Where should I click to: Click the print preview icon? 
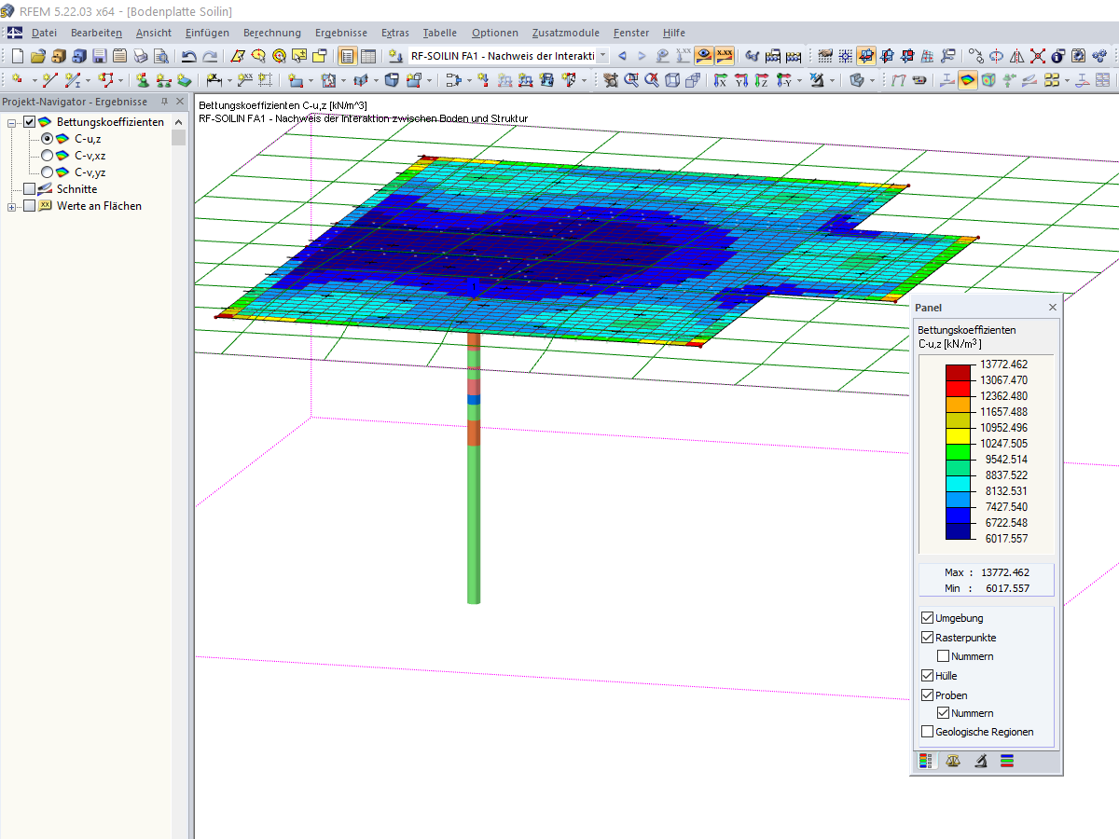click(x=161, y=56)
